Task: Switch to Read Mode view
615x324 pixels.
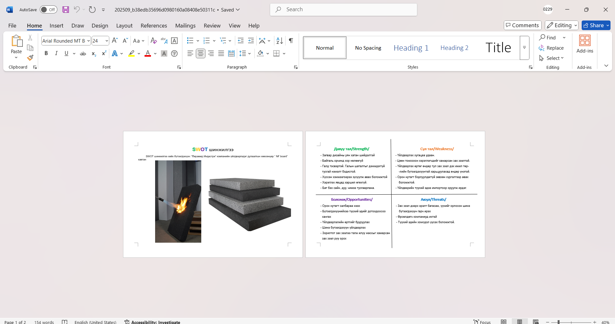Action: (x=504, y=322)
